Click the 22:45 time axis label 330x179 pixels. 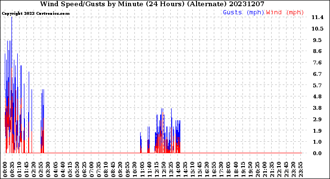pos(286,169)
